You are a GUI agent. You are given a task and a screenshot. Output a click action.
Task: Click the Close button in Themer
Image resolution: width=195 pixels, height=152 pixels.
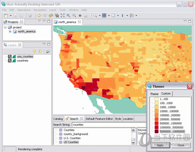click(x=181, y=145)
